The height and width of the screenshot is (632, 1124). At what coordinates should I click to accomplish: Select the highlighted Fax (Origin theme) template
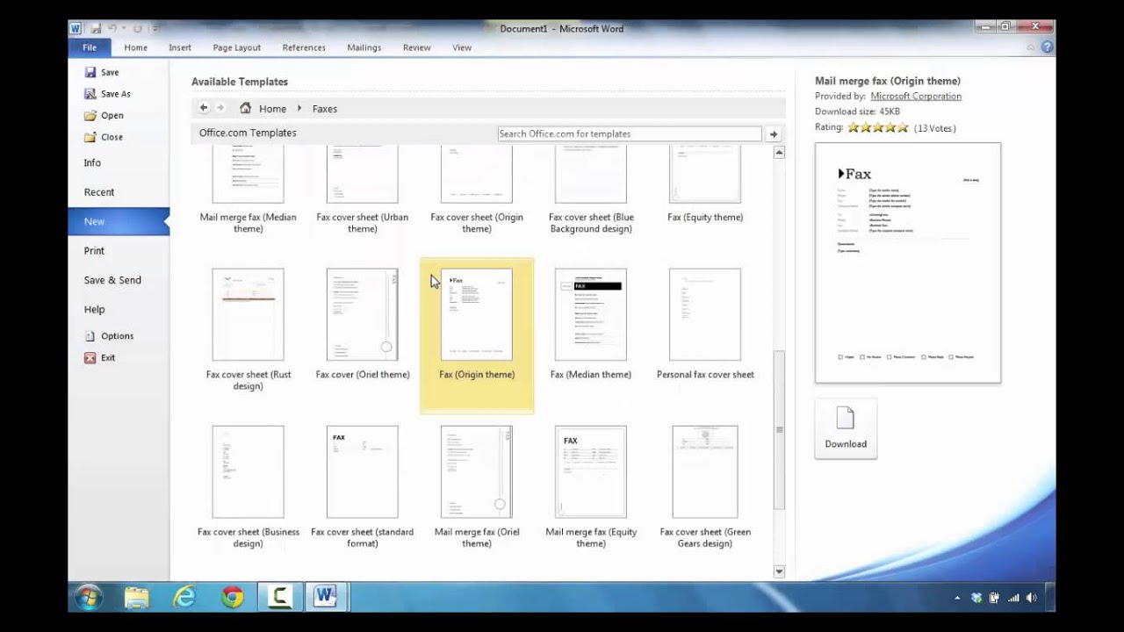(477, 335)
